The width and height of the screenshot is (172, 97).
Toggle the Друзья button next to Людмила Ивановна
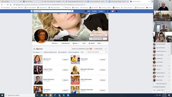pos(102,90)
